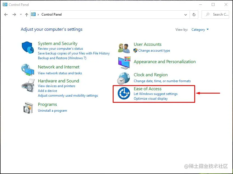Viewport: 233px width, 174px height.
Task: Click shield icon beside Change account type
Action: click(x=135, y=51)
